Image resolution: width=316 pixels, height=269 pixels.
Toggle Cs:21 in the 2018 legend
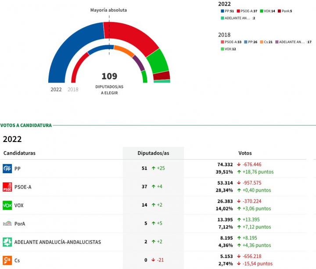[x=267, y=42]
